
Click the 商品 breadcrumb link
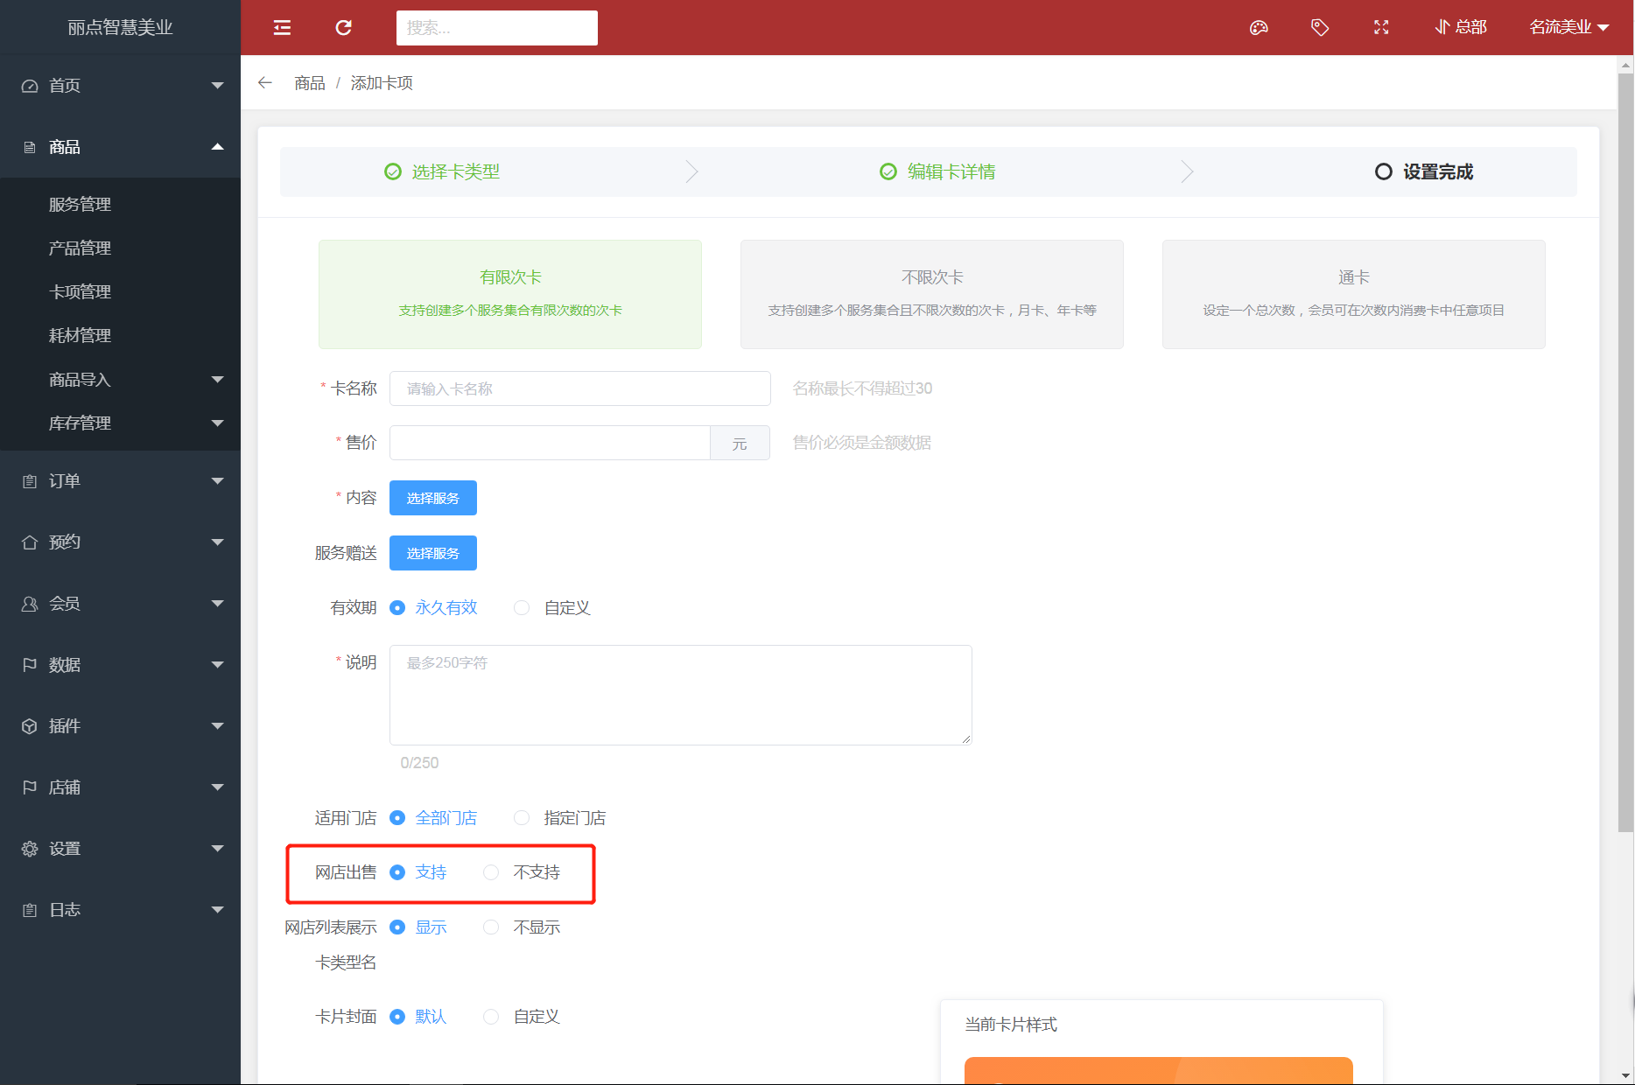(x=310, y=83)
